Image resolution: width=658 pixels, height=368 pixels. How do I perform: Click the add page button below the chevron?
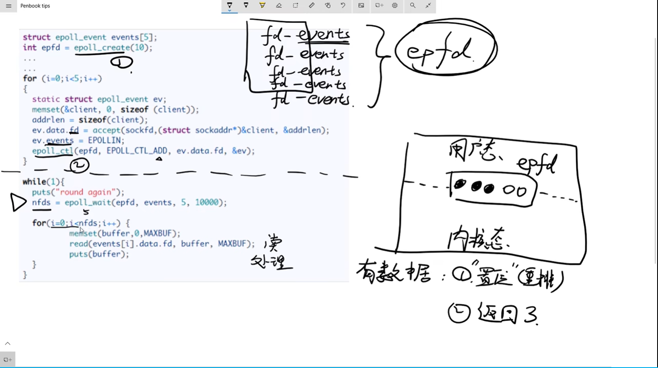[x=8, y=360]
